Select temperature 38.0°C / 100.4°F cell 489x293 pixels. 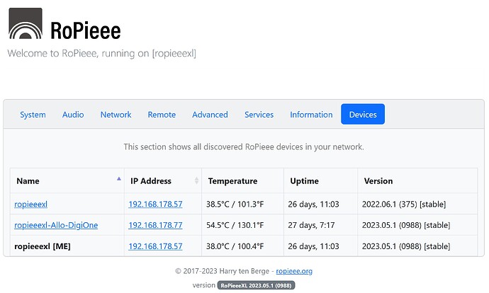[242, 246]
